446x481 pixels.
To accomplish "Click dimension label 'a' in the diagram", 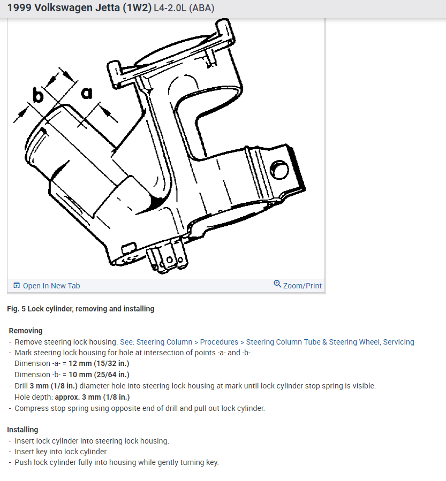I will pyautogui.click(x=87, y=93).
